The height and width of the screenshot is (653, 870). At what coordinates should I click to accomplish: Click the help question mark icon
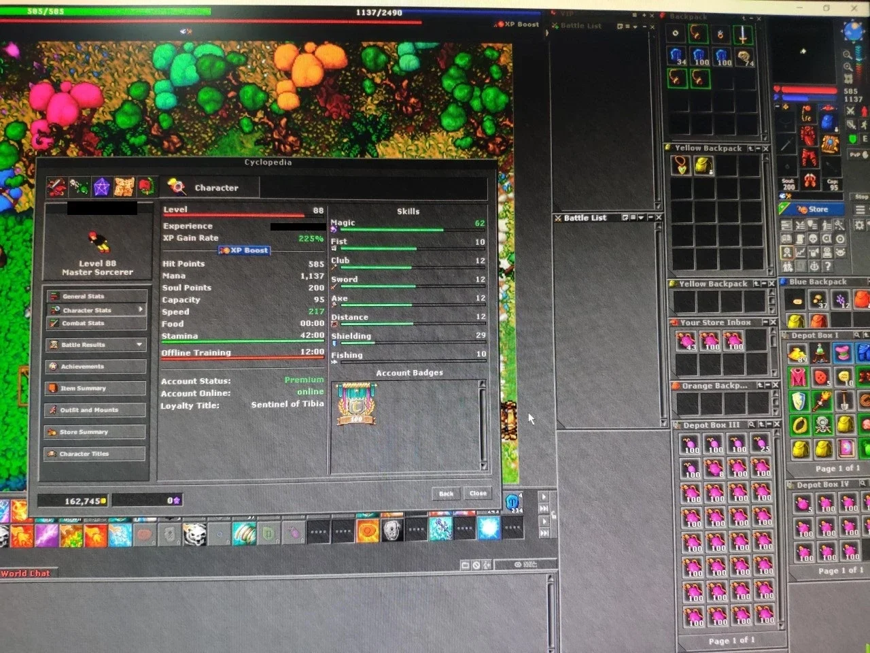[827, 267]
